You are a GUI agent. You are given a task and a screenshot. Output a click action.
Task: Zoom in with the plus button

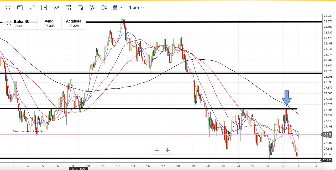[168, 150]
